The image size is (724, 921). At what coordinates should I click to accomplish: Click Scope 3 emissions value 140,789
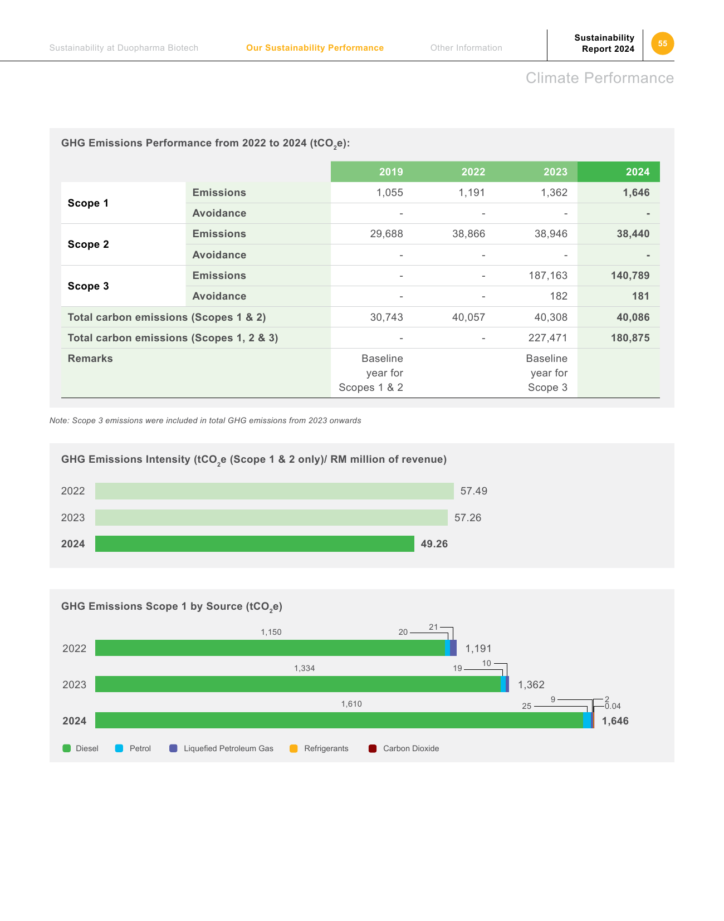[630, 276]
